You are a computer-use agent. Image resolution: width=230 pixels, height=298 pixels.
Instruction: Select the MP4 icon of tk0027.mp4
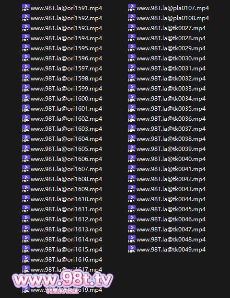[132, 28]
